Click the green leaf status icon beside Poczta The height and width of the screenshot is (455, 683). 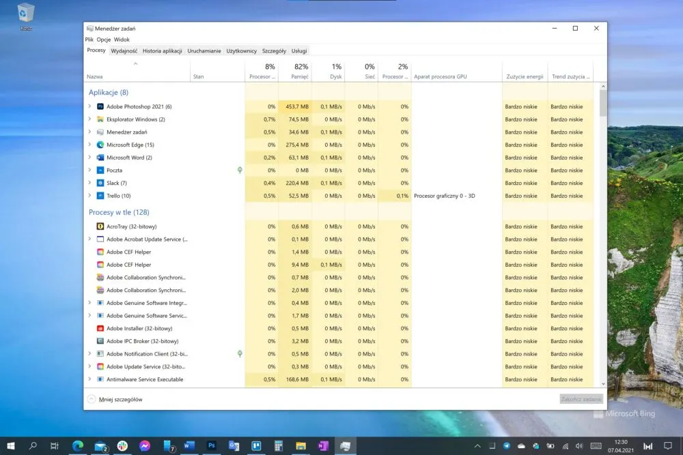pyautogui.click(x=240, y=170)
